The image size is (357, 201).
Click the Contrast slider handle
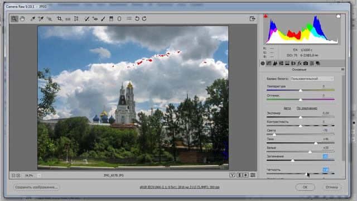pos(301,126)
